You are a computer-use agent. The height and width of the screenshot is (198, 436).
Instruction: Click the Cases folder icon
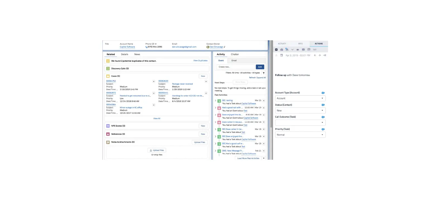[108, 76]
